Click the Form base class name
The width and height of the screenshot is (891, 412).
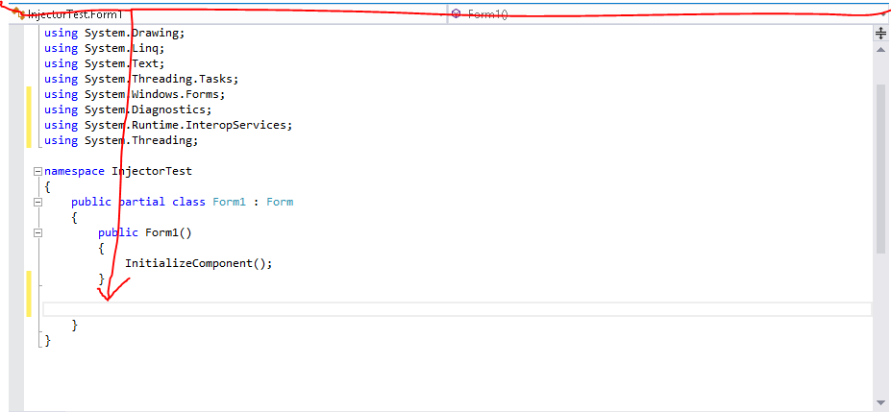click(x=280, y=202)
